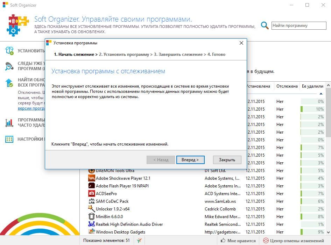The width and height of the screenshot is (331, 245).
Task: Select the 'SAM CoDeC Pack' row
Action: 206,201
